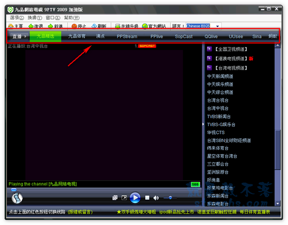Viewport: 288px width, 225px height.
Task: Stop playback with the square stop button
Action: coord(147,198)
